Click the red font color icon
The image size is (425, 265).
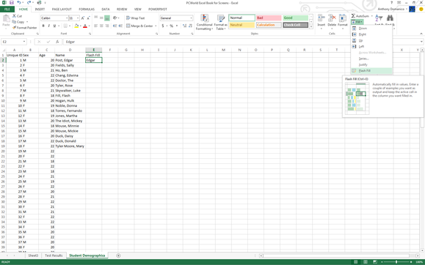pos(85,26)
